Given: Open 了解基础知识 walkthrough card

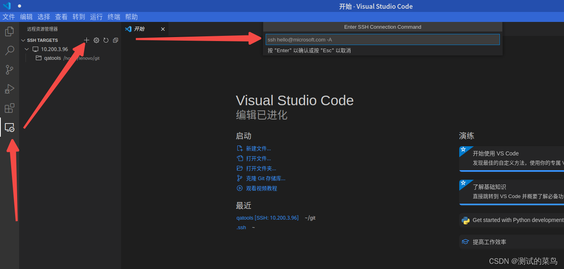Looking at the screenshot, I should pyautogui.click(x=511, y=192).
